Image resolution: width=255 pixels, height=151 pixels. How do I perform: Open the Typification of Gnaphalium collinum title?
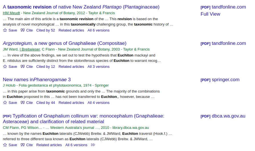88,116
